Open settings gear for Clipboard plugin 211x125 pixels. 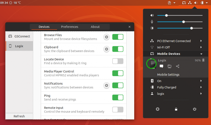pos(106,49)
